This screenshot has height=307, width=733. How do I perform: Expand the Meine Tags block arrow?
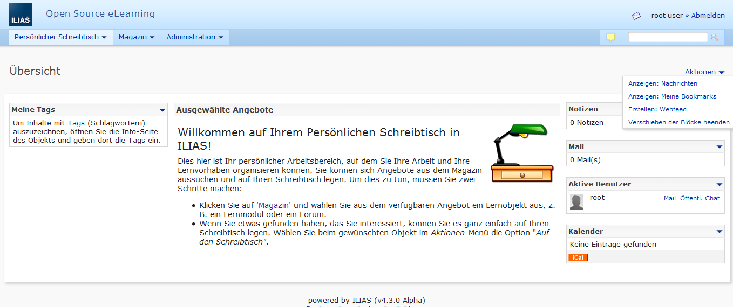tap(162, 110)
